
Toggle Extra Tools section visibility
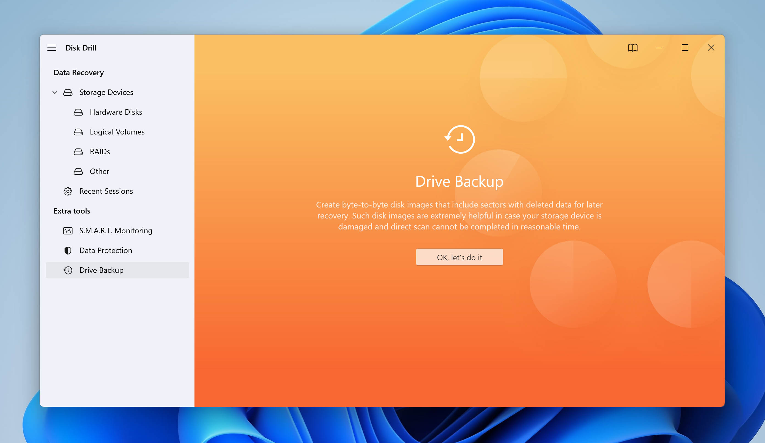(x=72, y=211)
